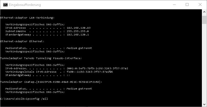Image resolution: width=207 pixels, height=107 pixels.
Task: Click the empty scrollbar track below the thumb
Action: (204, 63)
